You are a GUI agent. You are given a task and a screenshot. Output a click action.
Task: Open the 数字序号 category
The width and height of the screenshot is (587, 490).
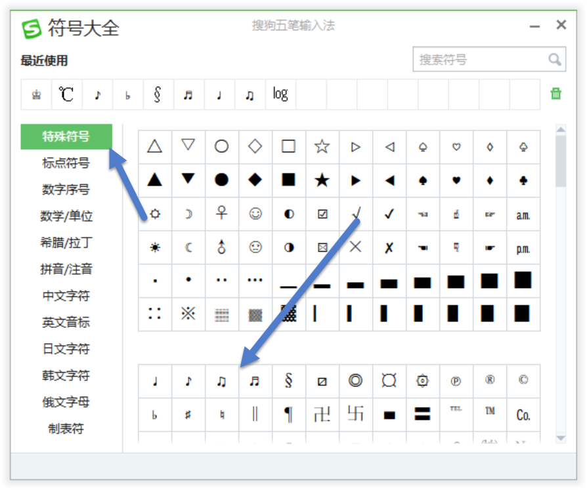point(66,190)
